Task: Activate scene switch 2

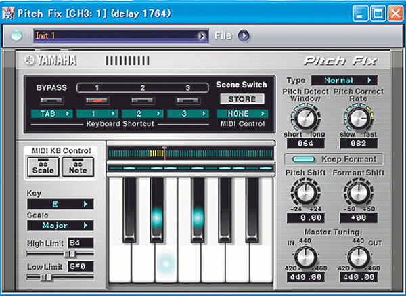Action: pos(143,100)
